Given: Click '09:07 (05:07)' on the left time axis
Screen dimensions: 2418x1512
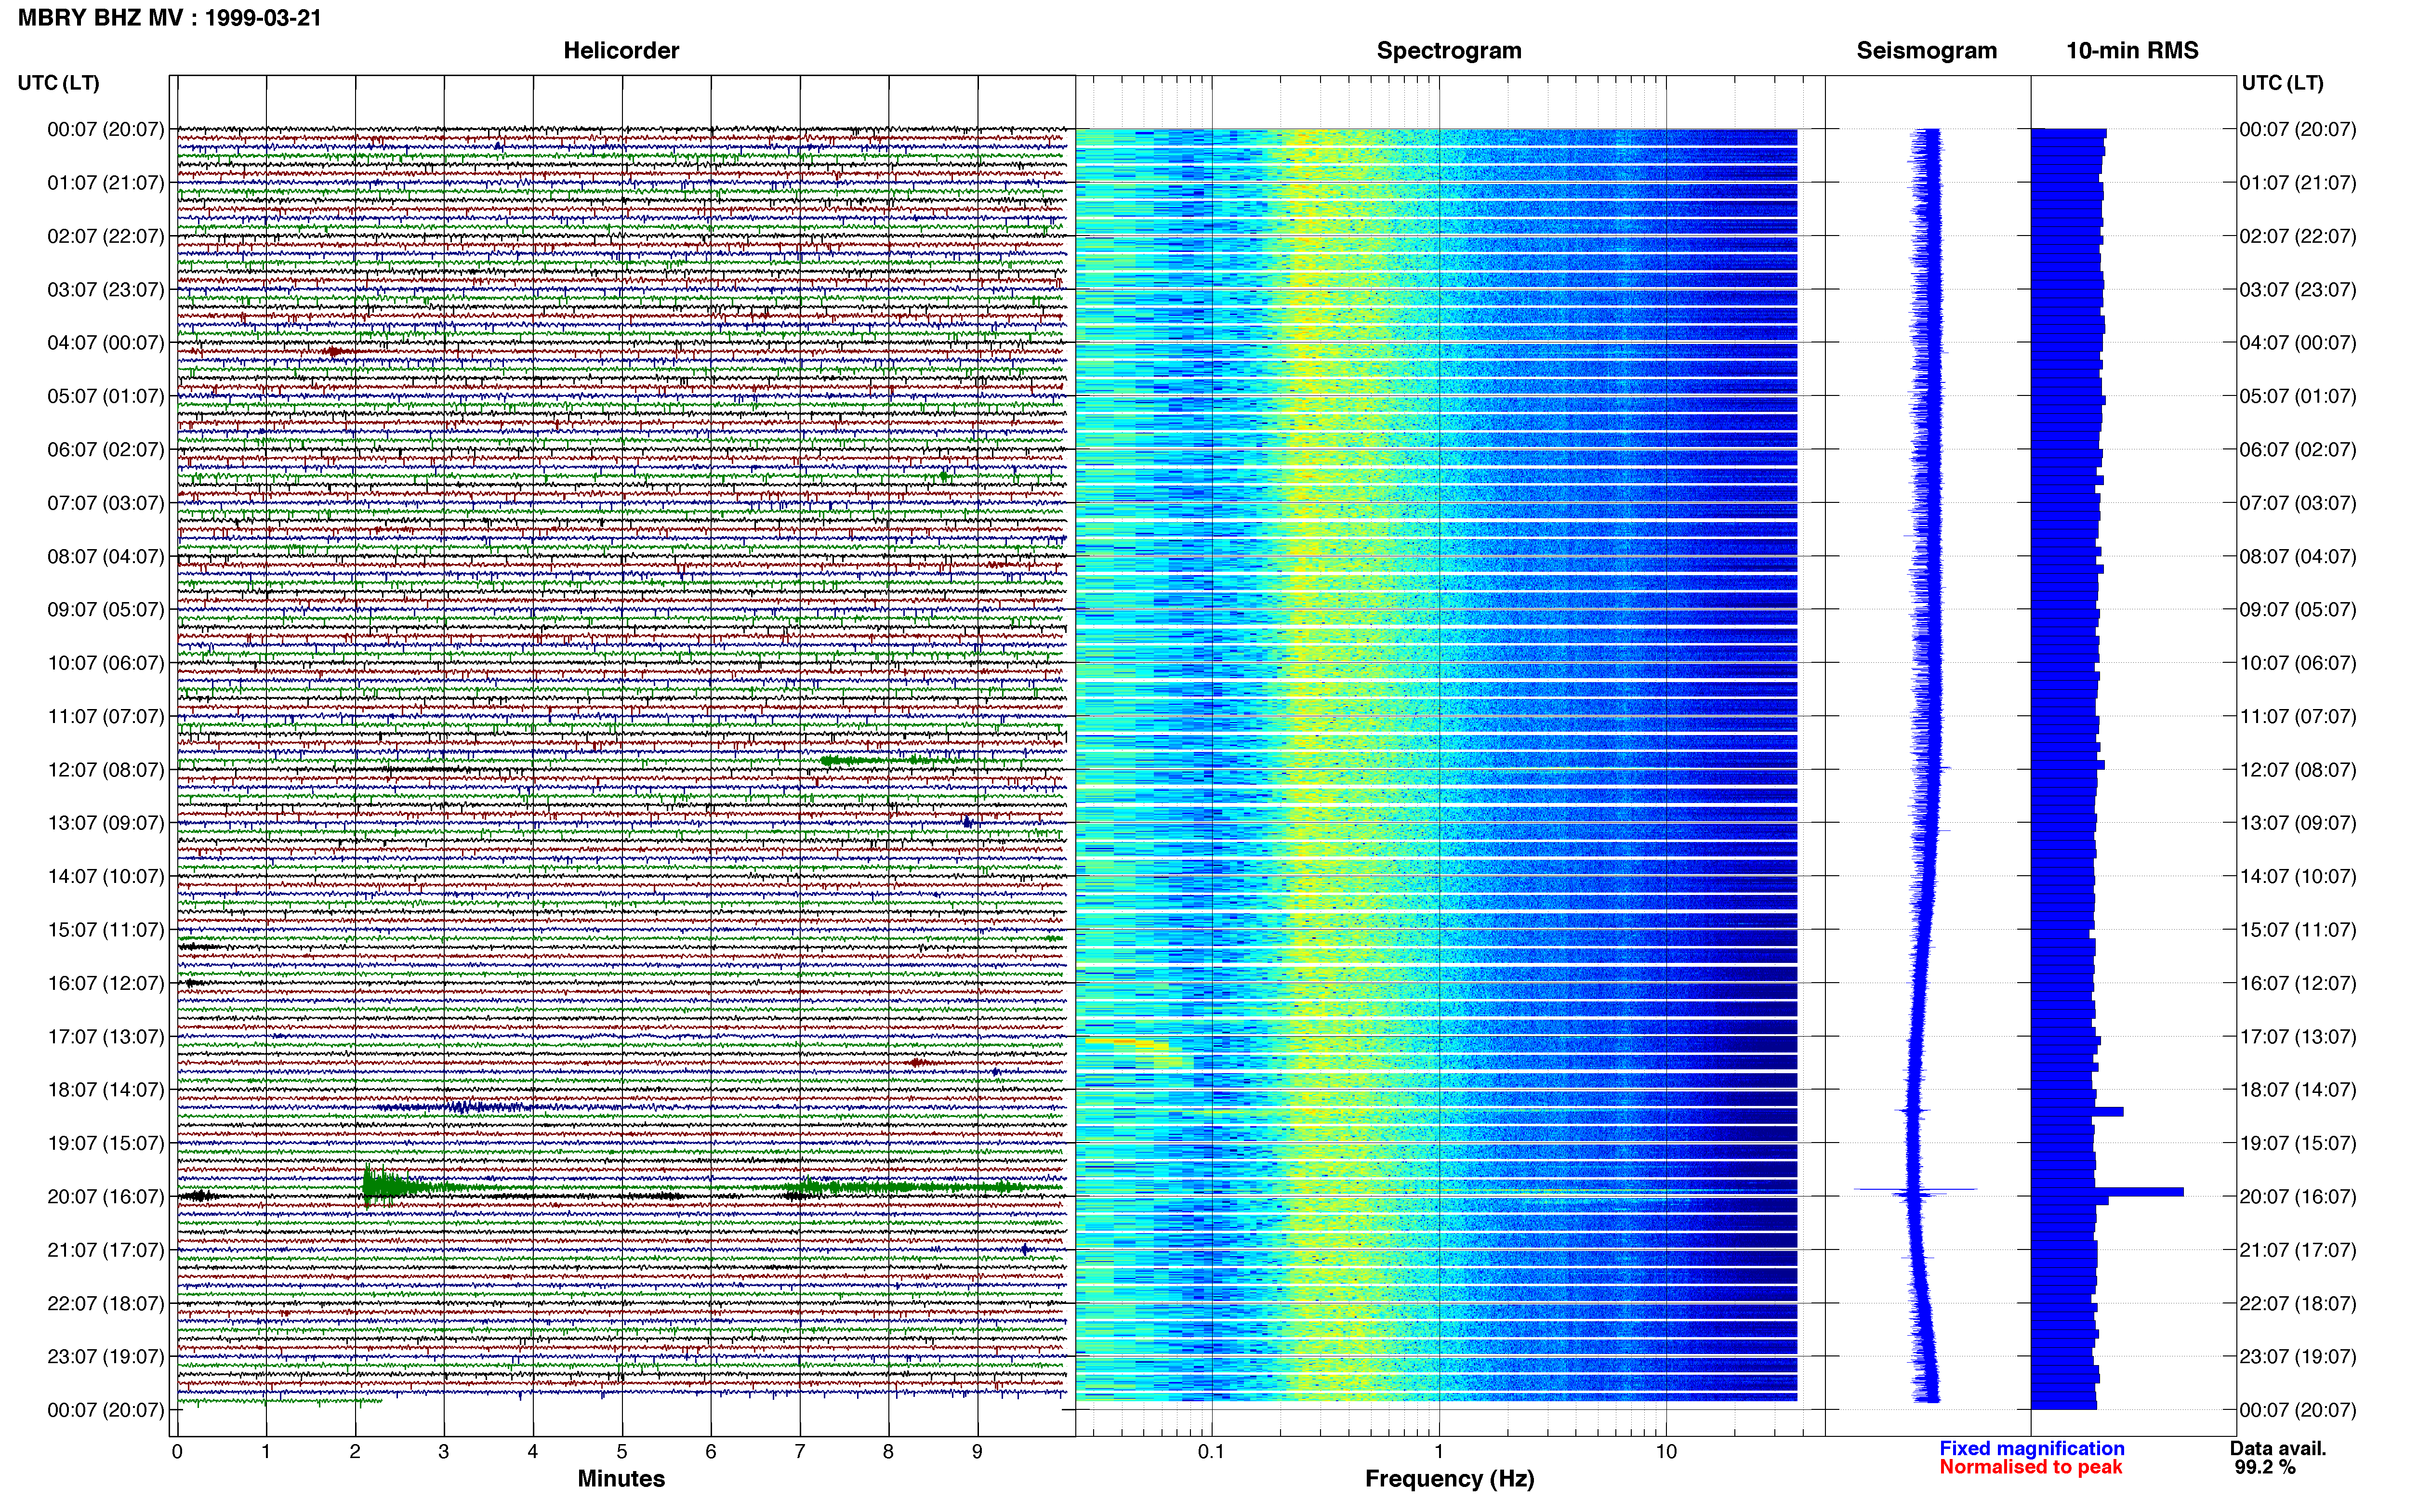Looking at the screenshot, I should [x=105, y=610].
